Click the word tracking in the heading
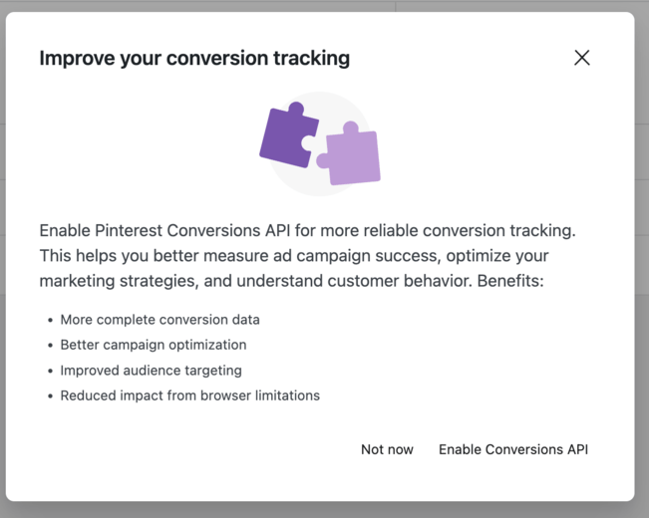Screen dimensions: 649x518 coord(312,59)
